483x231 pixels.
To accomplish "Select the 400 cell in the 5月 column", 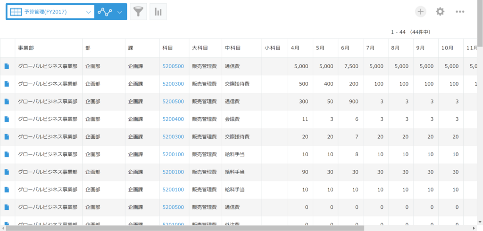I will click(x=325, y=84).
